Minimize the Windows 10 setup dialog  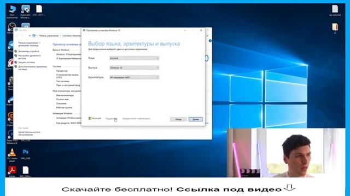coord(185,30)
